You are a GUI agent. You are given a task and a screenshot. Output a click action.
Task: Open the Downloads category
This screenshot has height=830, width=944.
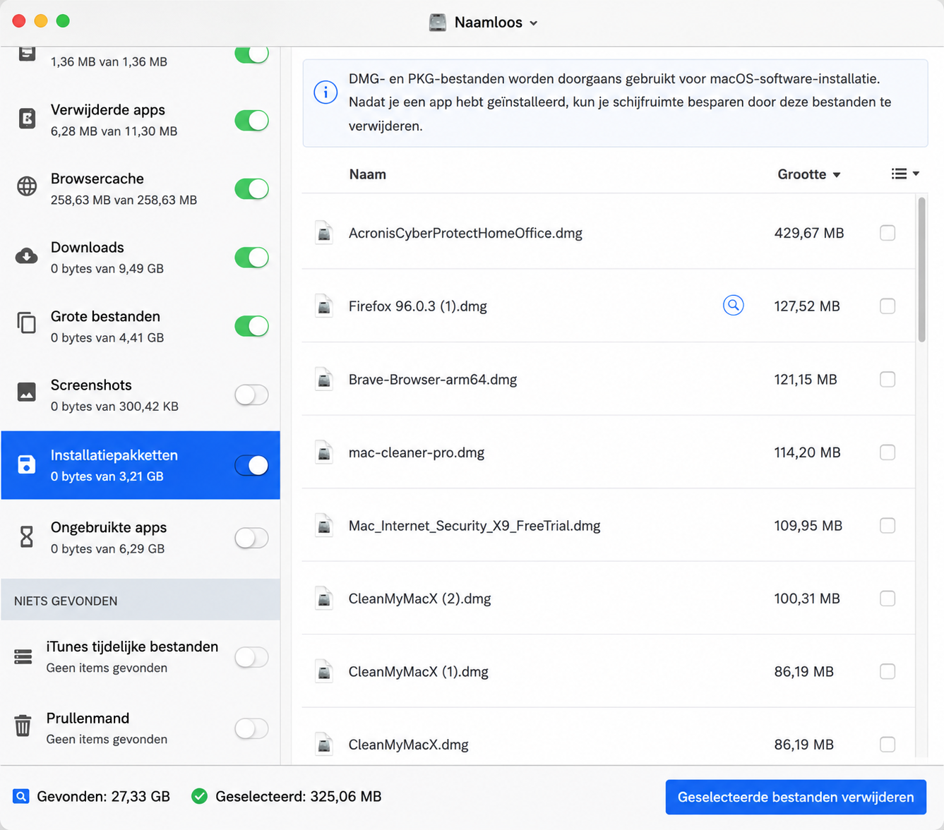(141, 258)
